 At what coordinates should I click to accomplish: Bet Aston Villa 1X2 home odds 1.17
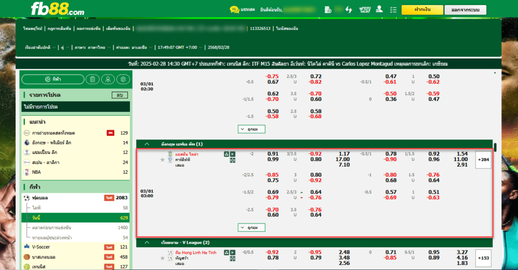(x=344, y=154)
